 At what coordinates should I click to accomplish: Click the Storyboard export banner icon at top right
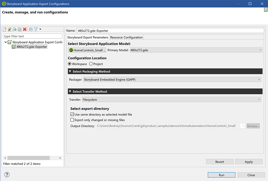tap(266, 10)
